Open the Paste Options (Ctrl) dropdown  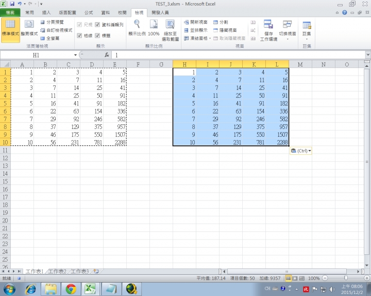coord(301,151)
